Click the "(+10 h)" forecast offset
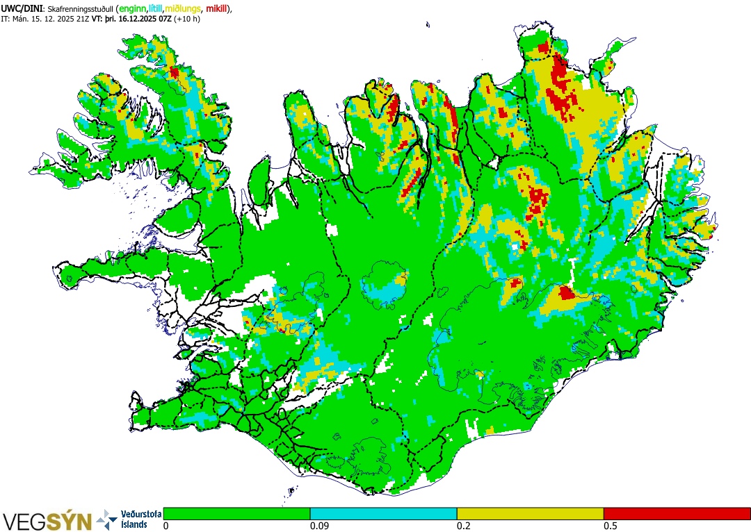 [188, 19]
